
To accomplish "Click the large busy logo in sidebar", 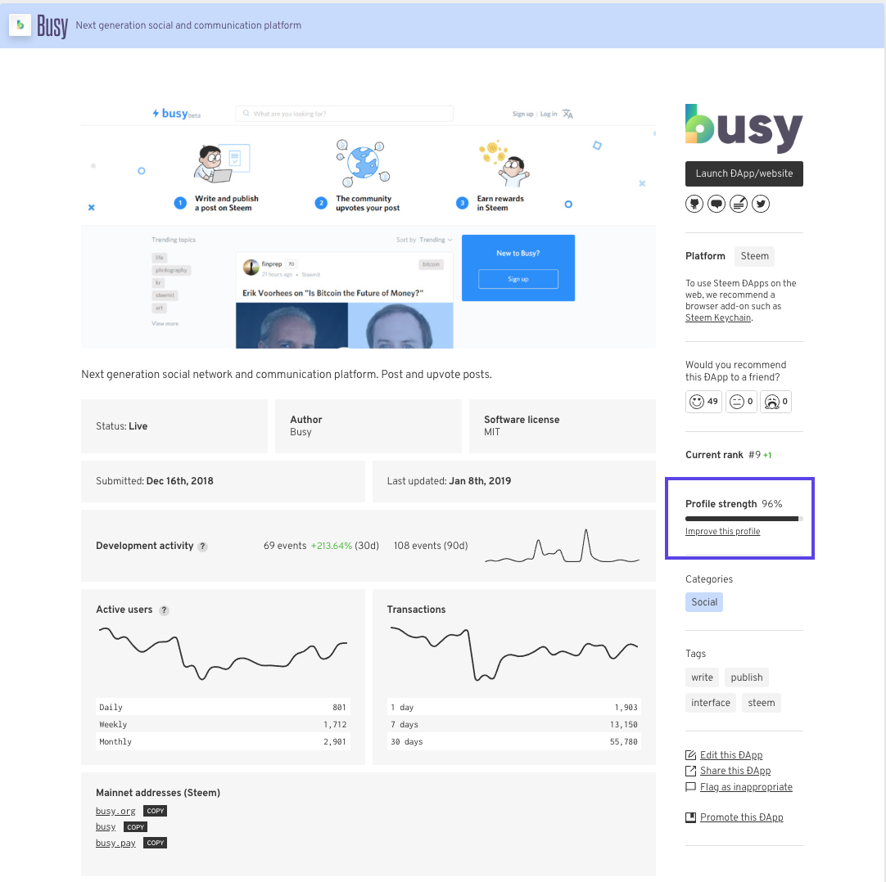I will (744, 128).
